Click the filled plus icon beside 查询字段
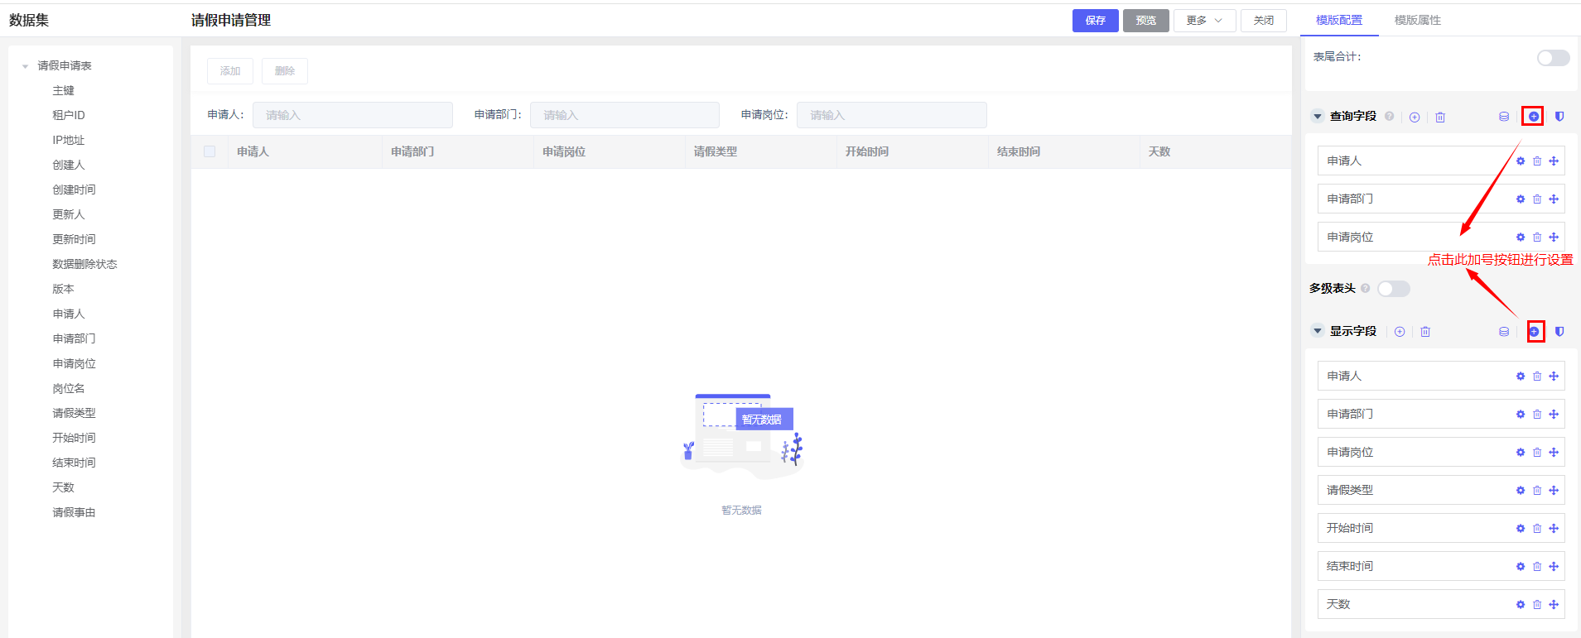Image resolution: width=1581 pixels, height=638 pixels. (x=1533, y=117)
